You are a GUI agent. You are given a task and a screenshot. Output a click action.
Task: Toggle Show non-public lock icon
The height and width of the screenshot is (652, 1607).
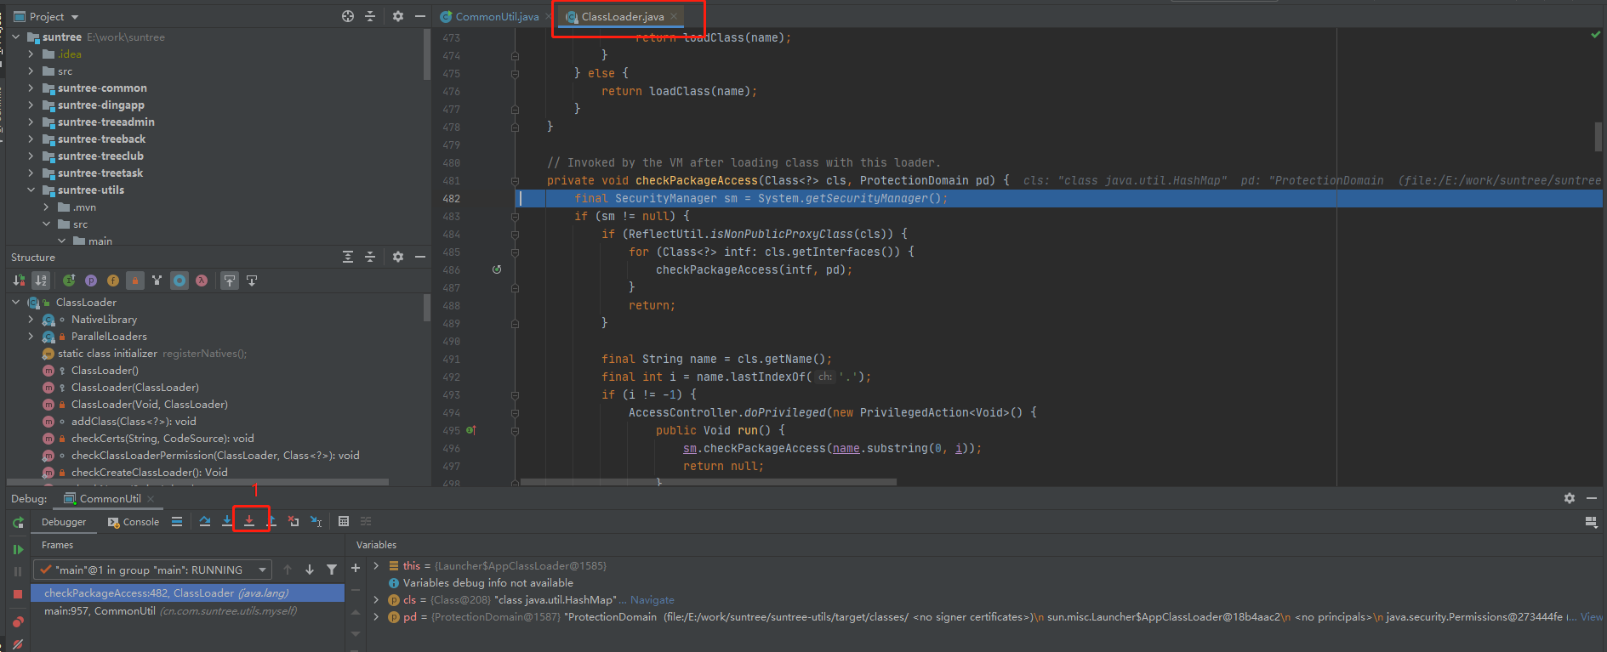tap(135, 281)
